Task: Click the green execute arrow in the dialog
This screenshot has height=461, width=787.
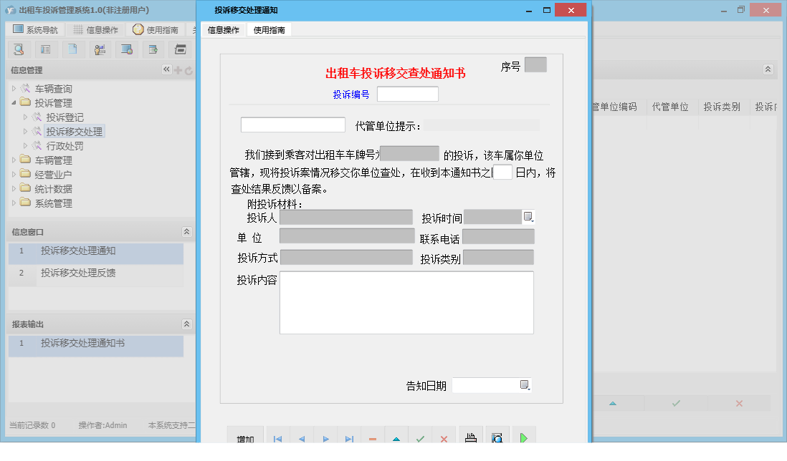Action: tap(523, 436)
